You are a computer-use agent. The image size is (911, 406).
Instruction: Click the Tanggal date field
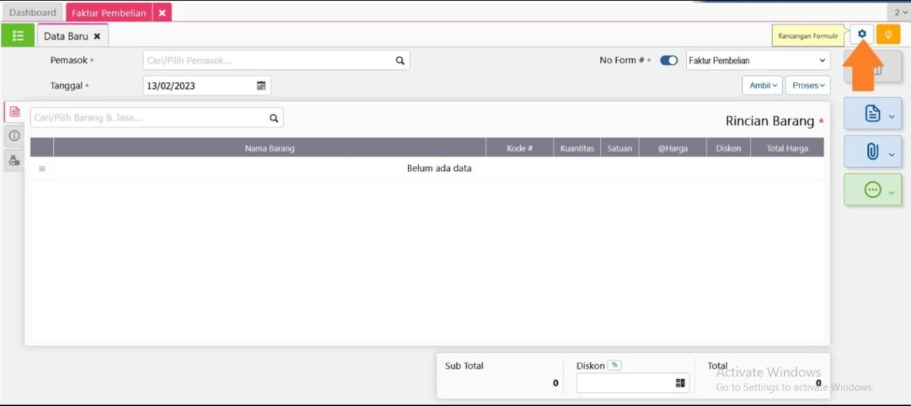207,86
